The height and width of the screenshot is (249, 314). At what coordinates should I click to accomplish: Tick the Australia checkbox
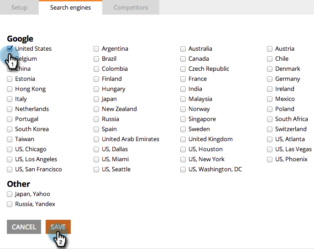point(183,49)
